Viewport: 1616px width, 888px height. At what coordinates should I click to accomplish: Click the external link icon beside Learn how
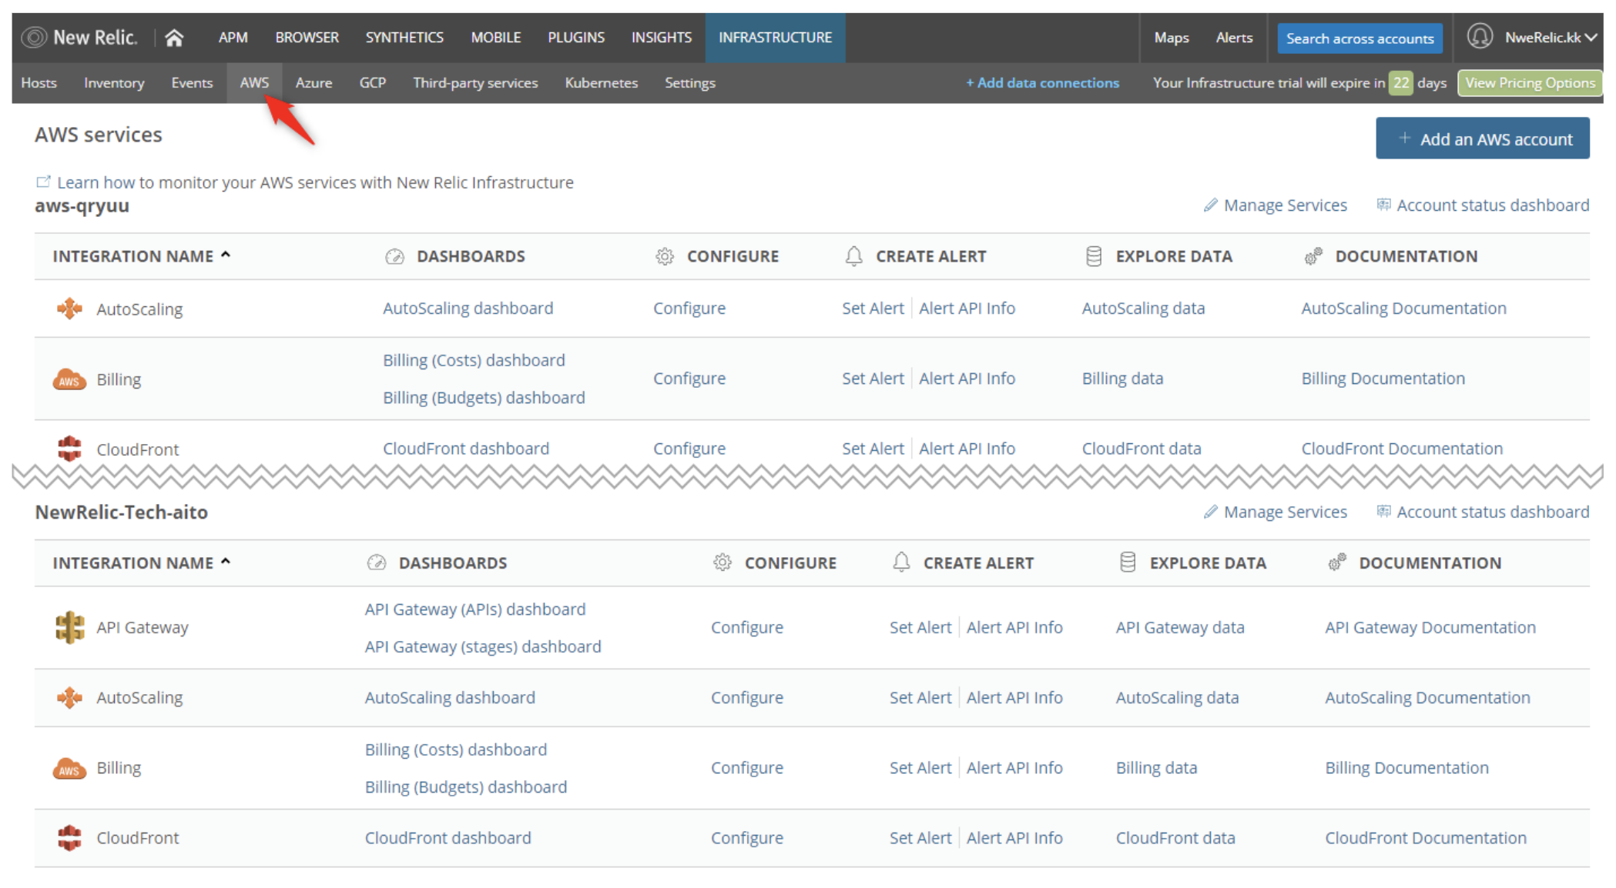tap(43, 182)
